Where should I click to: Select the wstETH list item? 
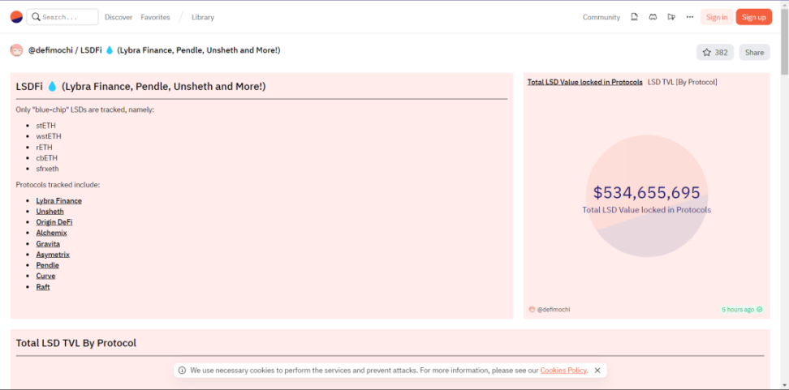click(x=49, y=136)
